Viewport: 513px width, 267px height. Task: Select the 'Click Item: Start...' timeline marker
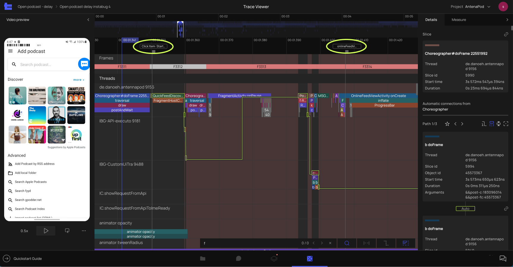coord(153,46)
